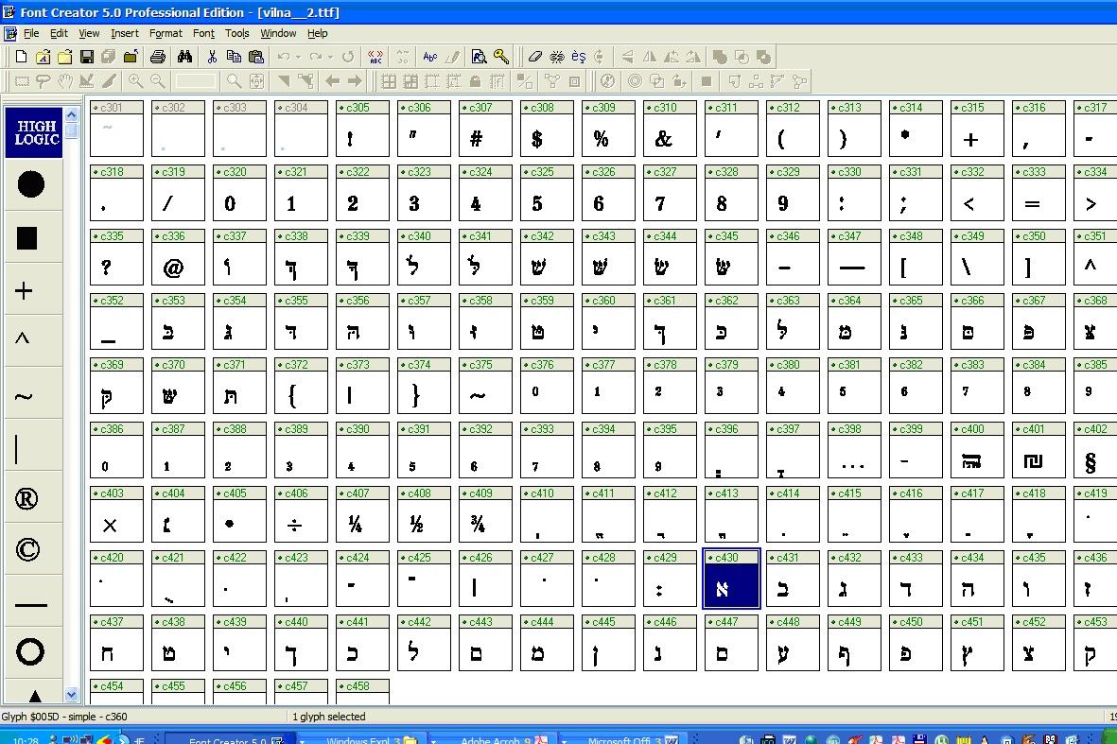Click Adobe Acrob taskbar button
1117x744 pixels.
tap(493, 739)
